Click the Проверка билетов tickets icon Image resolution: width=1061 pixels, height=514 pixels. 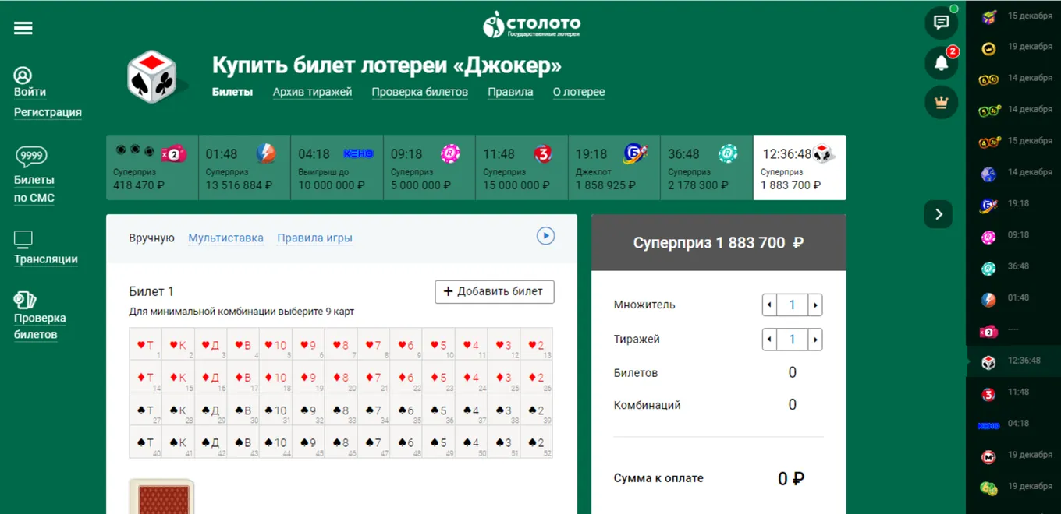[25, 300]
